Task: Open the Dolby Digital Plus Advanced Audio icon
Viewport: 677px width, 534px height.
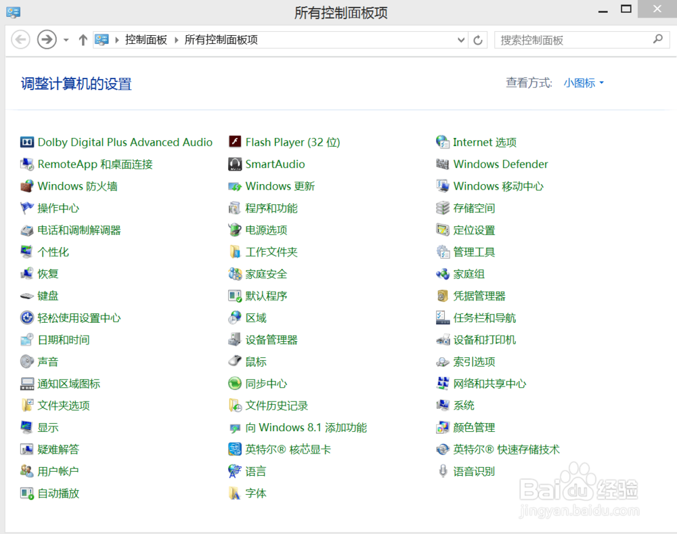Action: point(27,142)
